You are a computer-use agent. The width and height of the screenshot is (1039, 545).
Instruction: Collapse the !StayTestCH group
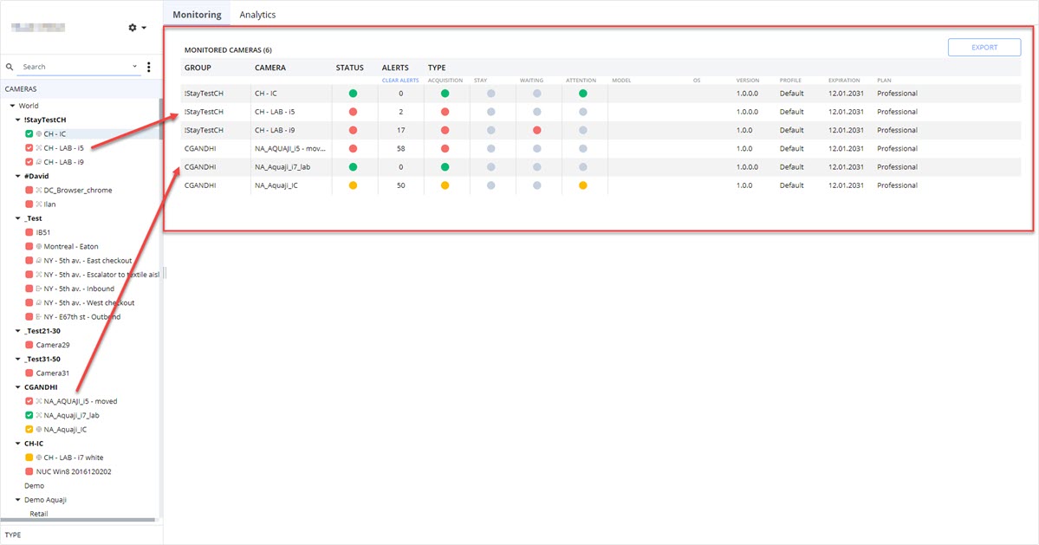(18, 120)
